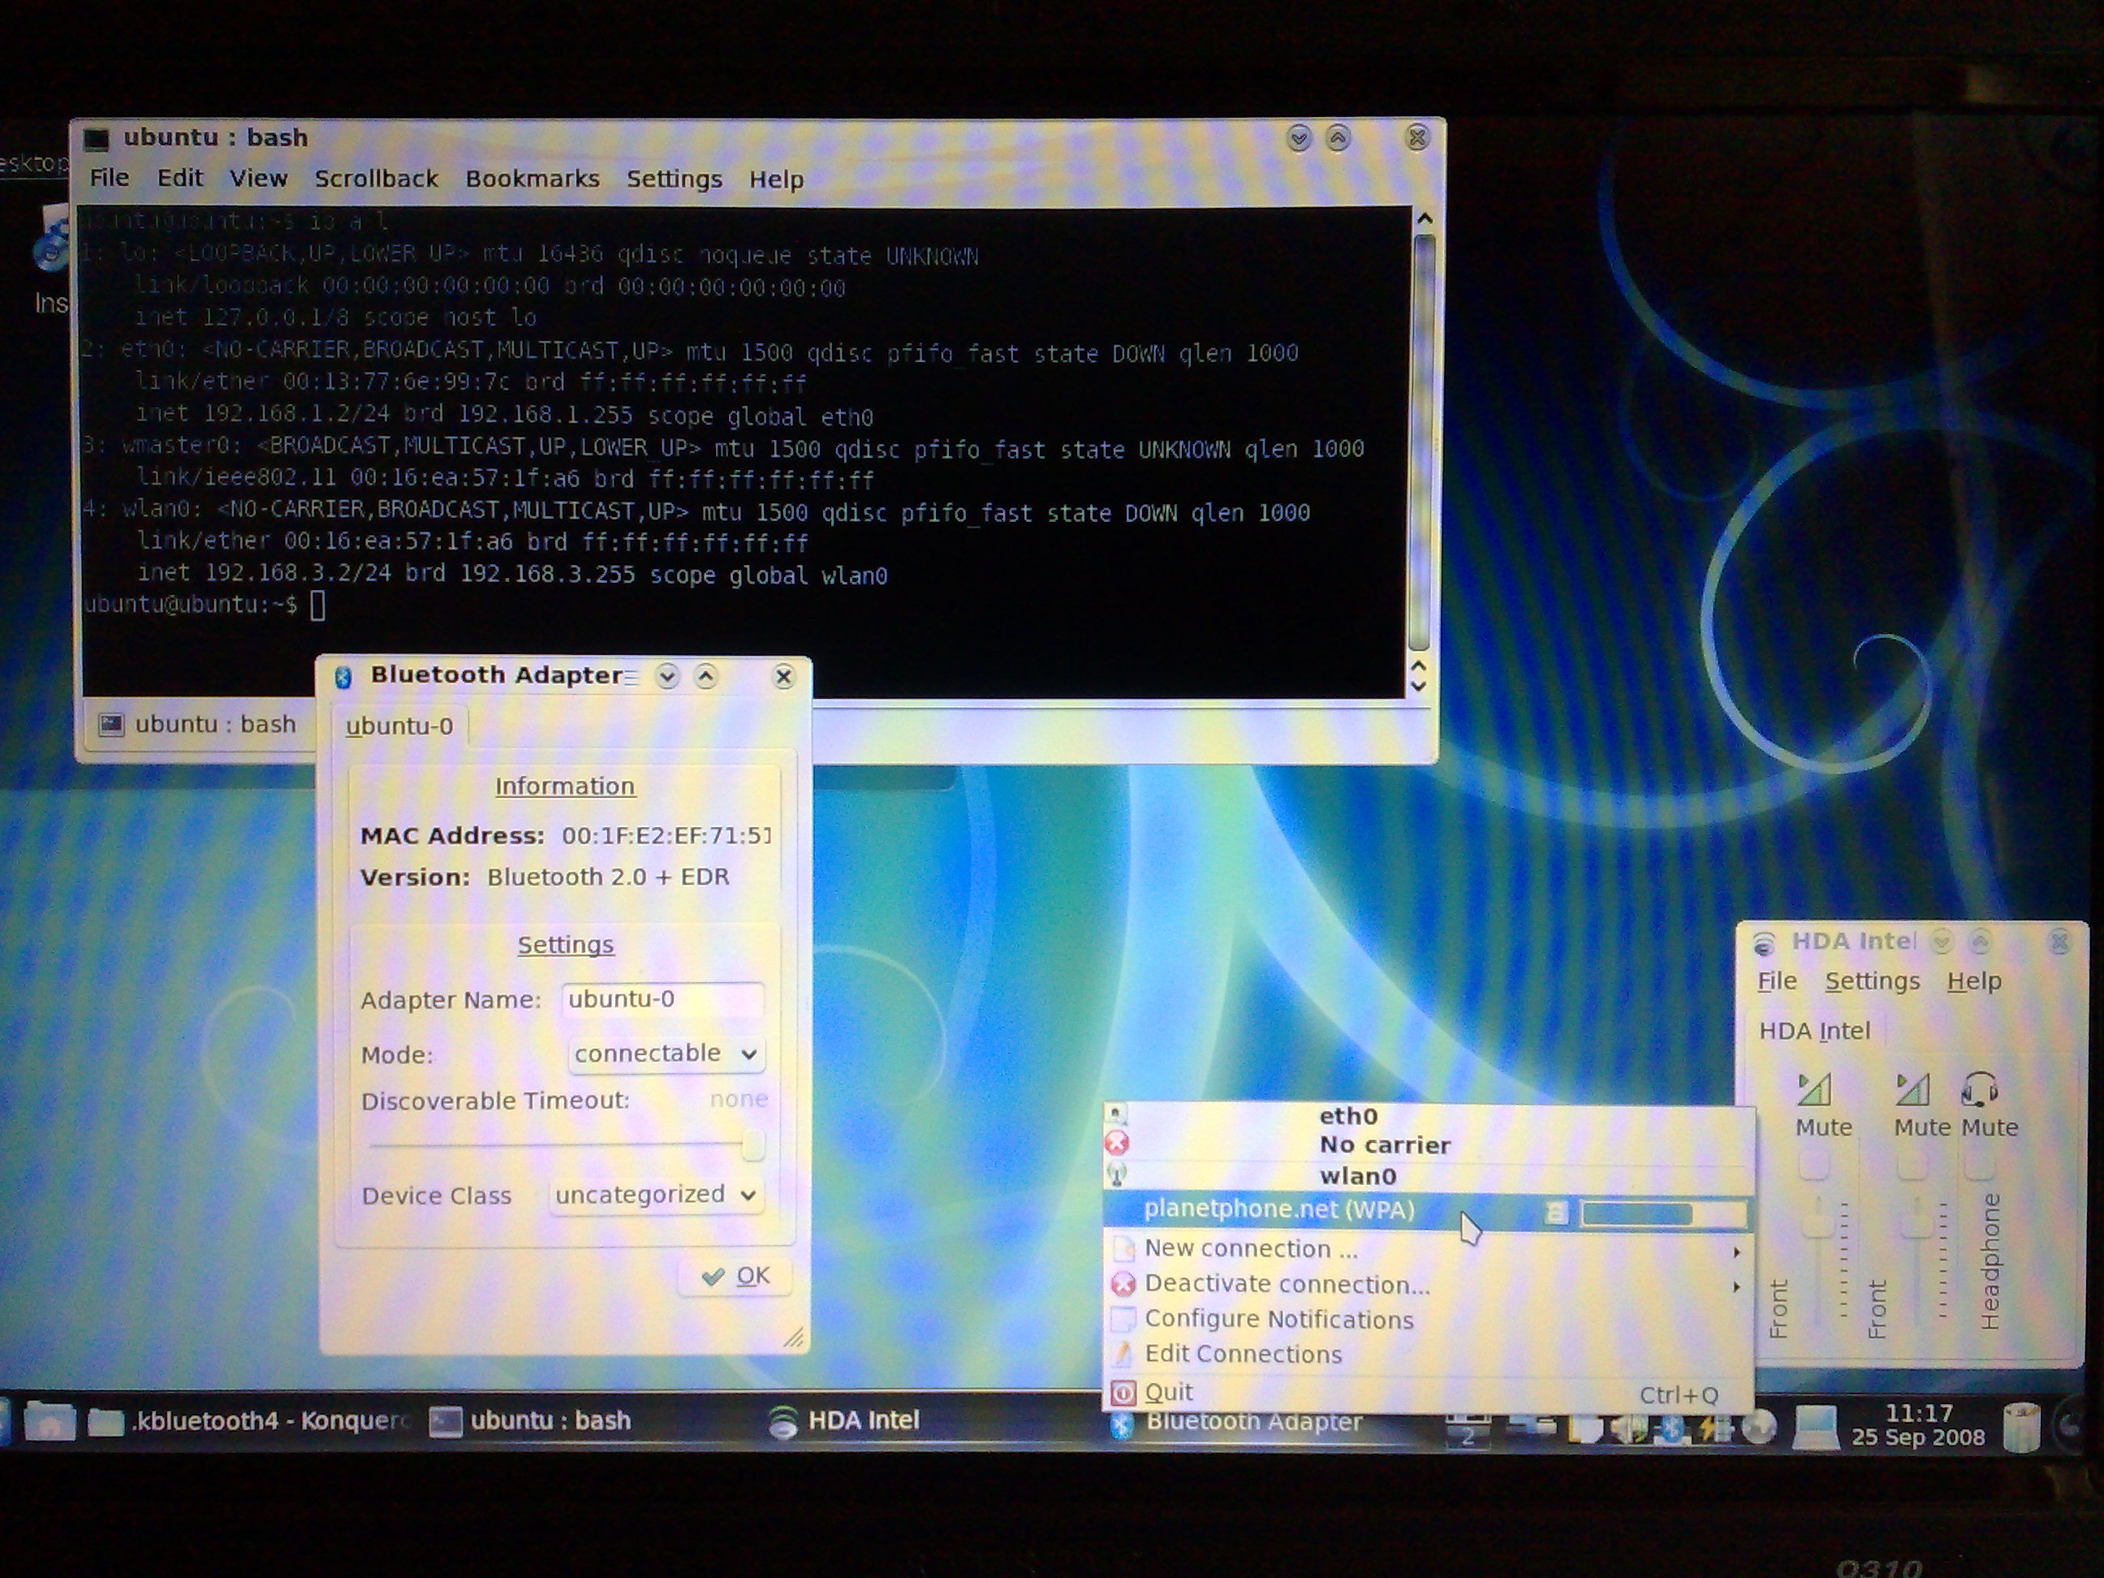This screenshot has width=2104, height=1578.
Task: Expand the New connection submenu arrow
Action: pos(1737,1252)
